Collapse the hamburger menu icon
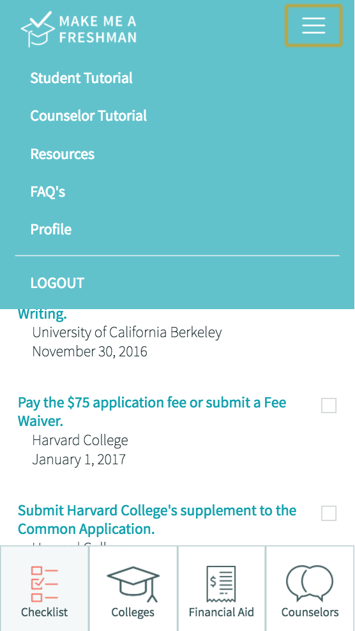This screenshot has height=631, width=355. click(x=313, y=26)
